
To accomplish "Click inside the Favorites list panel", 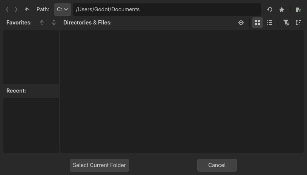I will point(31,57).
